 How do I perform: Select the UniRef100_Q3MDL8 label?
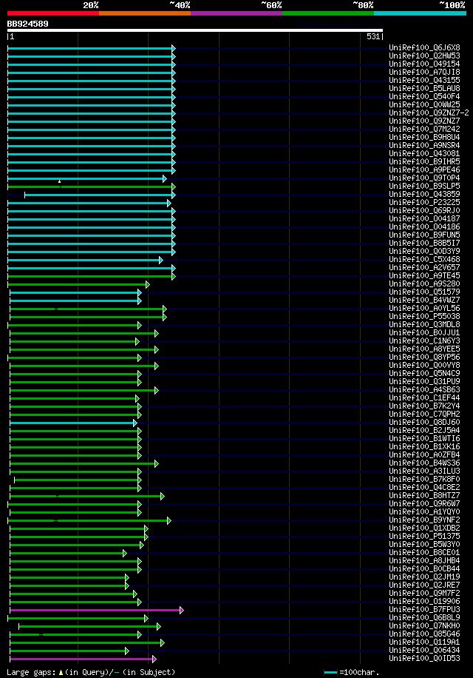[424, 325]
